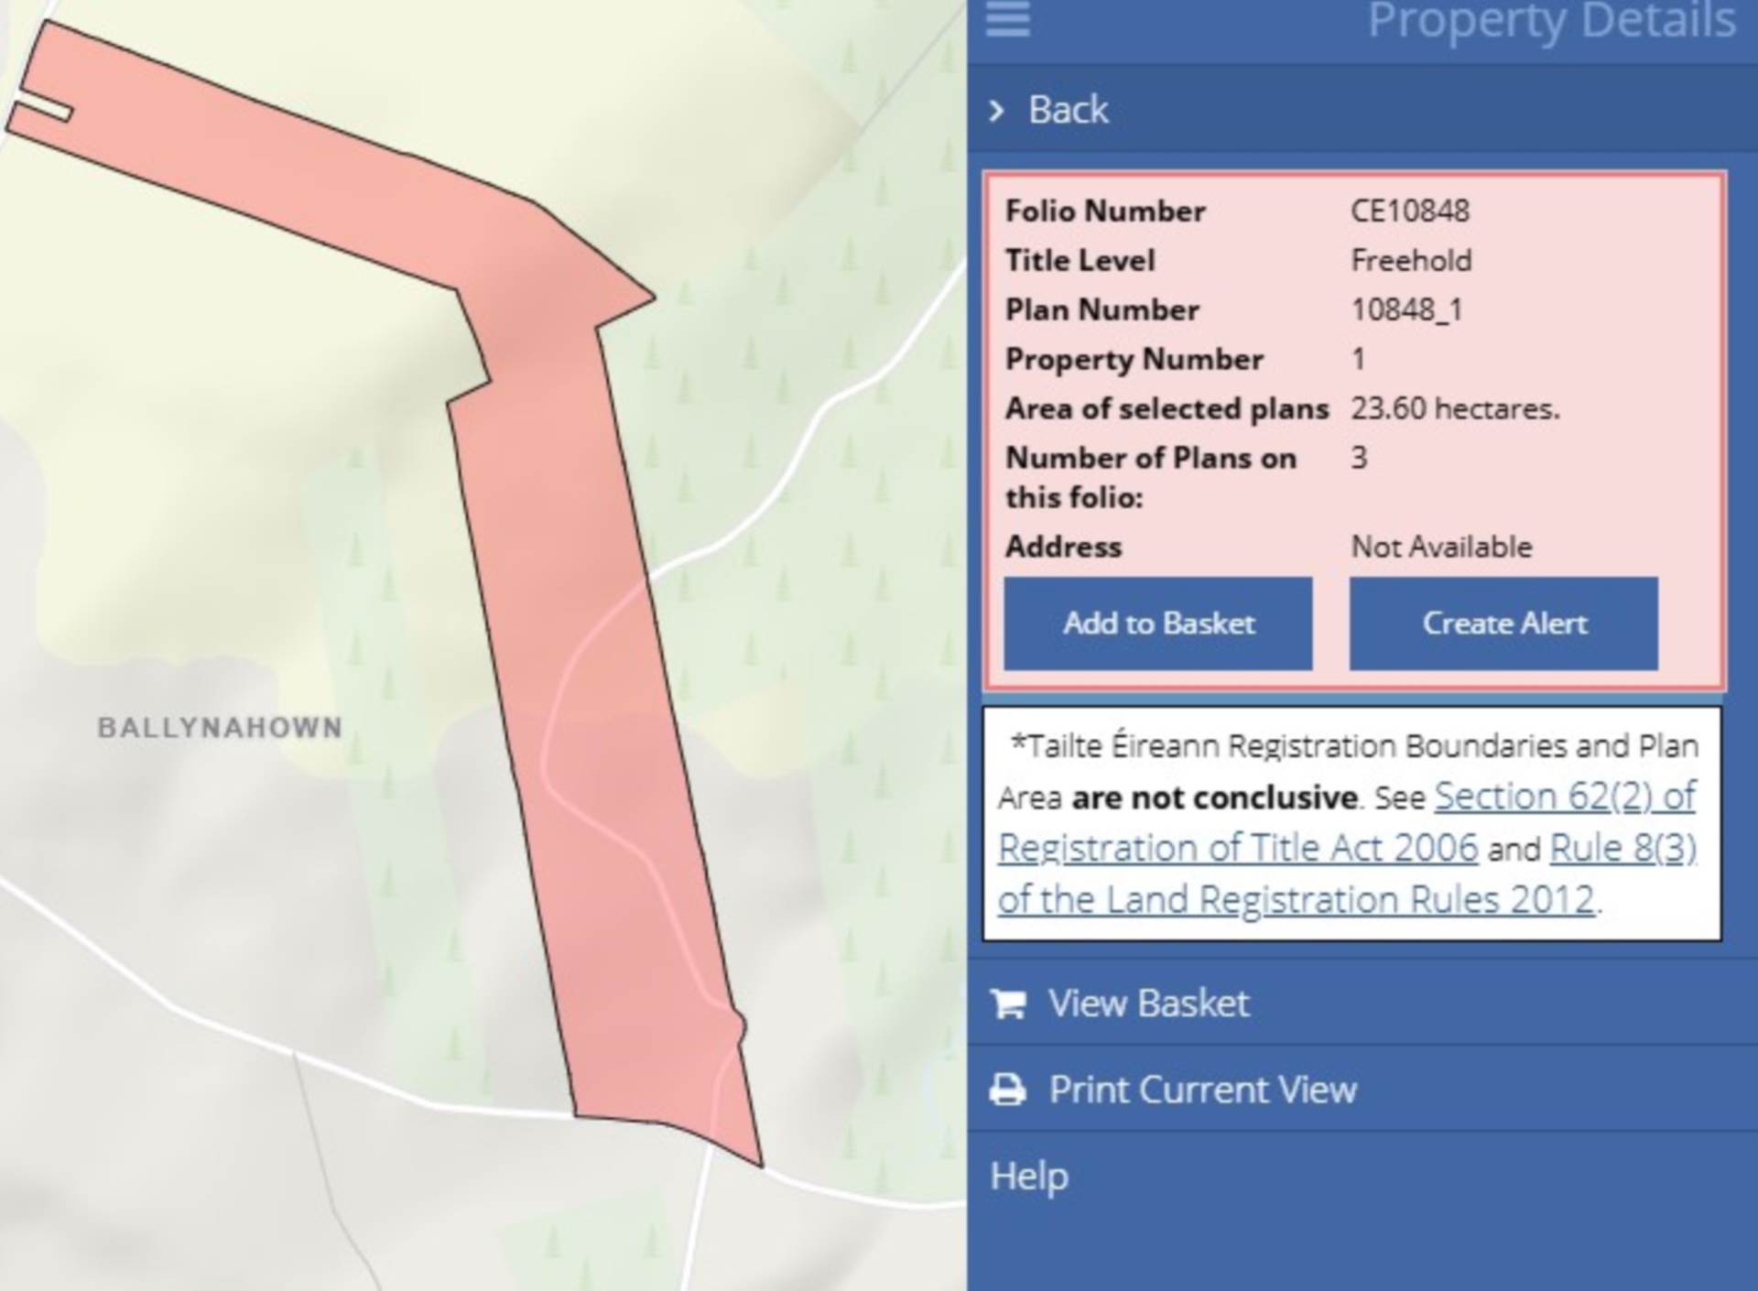Image resolution: width=1758 pixels, height=1291 pixels.
Task: Click the Back chevron arrow
Action: [996, 111]
